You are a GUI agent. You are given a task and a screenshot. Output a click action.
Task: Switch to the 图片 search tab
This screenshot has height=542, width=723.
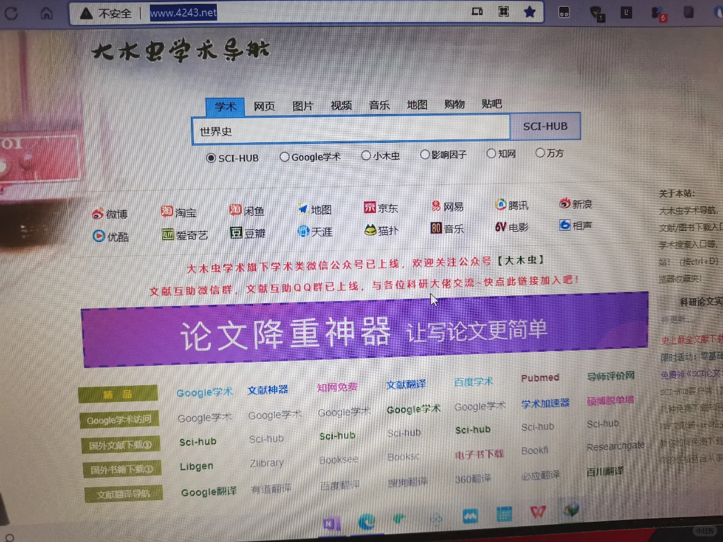303,106
